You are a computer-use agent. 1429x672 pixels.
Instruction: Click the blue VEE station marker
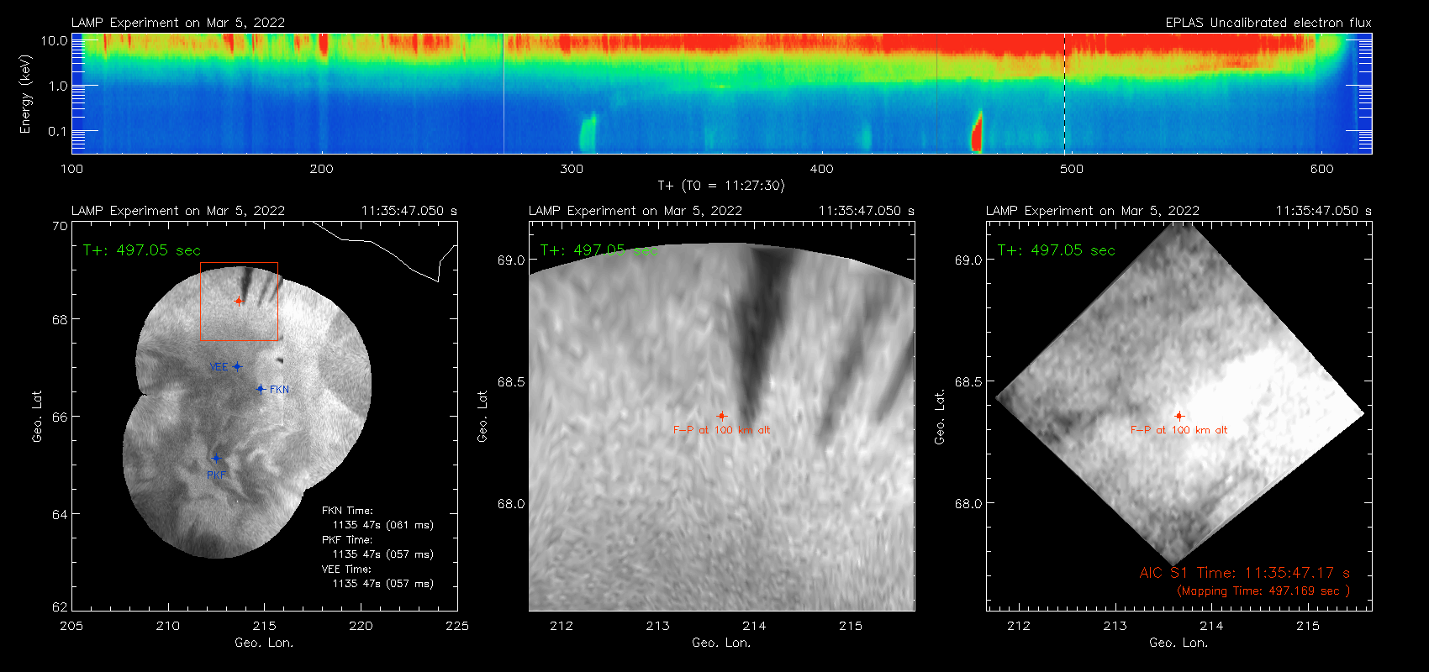pyautogui.click(x=237, y=366)
